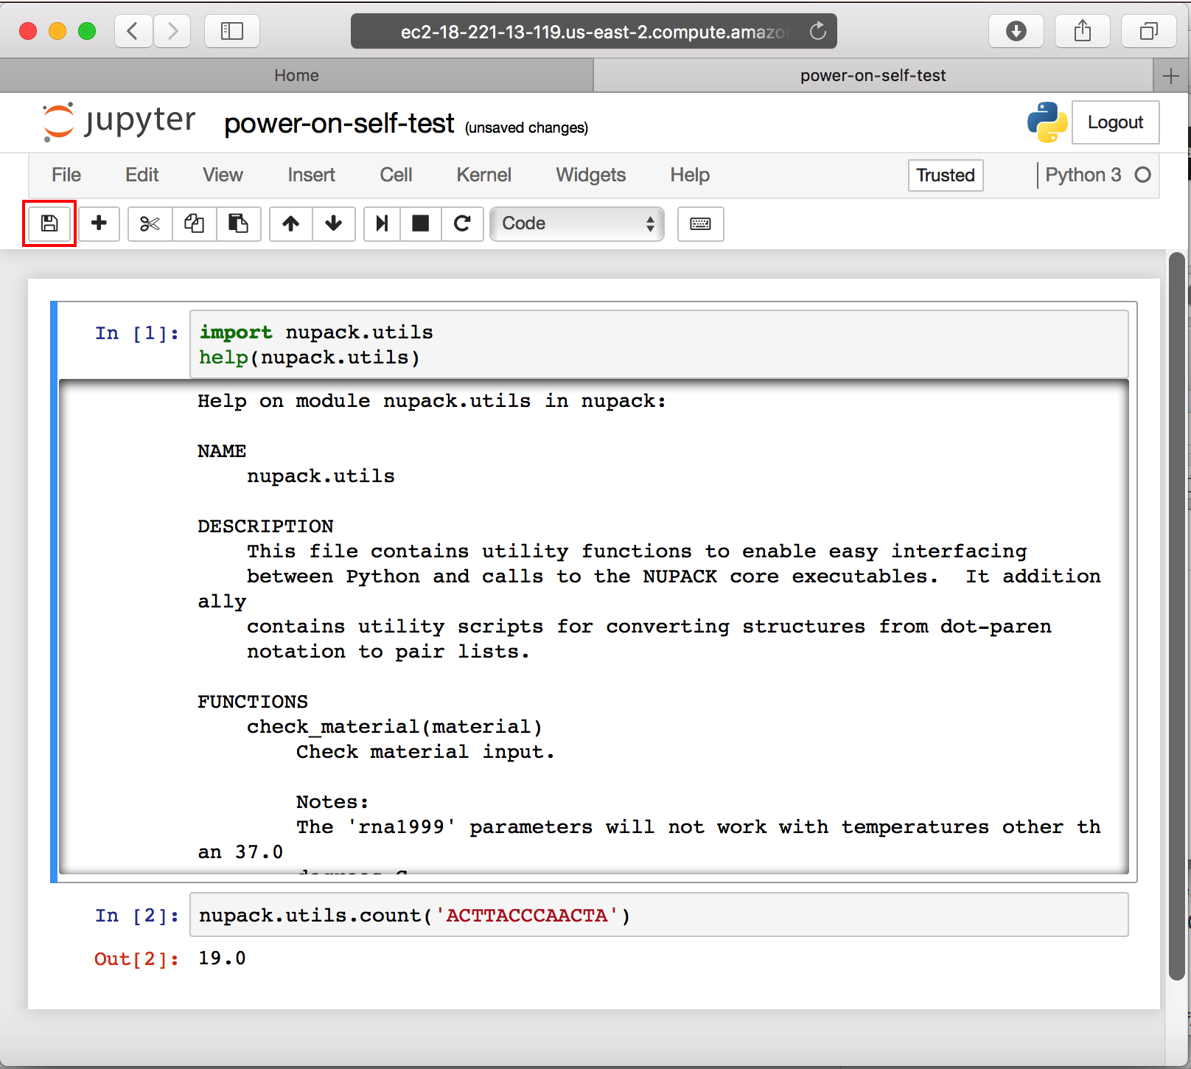Paste cells below icon
The height and width of the screenshot is (1069, 1191).
point(238,223)
